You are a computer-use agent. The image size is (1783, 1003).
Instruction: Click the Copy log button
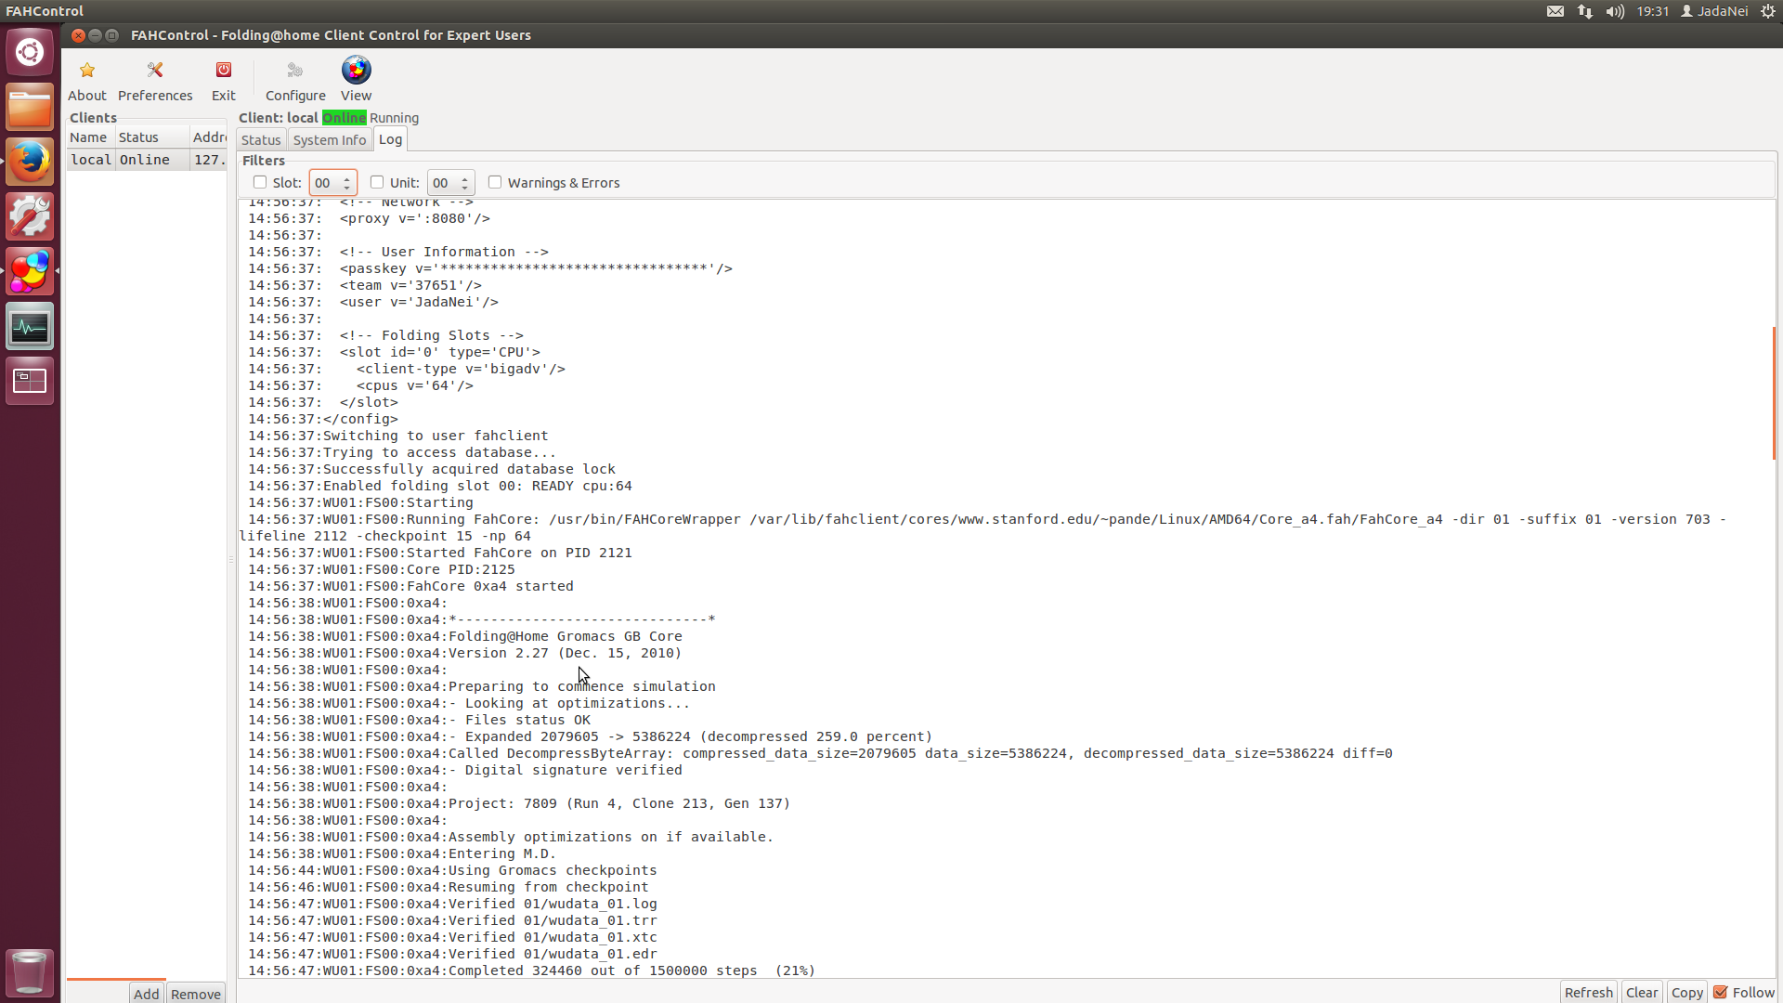(x=1687, y=992)
